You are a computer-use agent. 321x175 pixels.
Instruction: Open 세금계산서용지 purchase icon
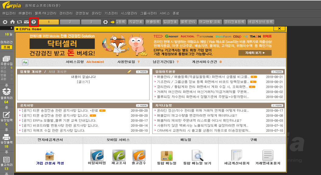point(236,155)
